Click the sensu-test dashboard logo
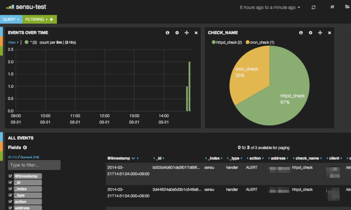 click(x=10, y=7)
